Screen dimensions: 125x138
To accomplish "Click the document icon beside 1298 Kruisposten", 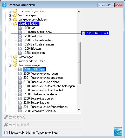I will (x=20, y=53).
